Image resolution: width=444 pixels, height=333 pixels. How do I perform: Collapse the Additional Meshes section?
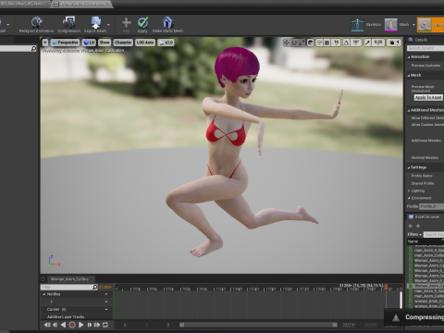(409, 110)
